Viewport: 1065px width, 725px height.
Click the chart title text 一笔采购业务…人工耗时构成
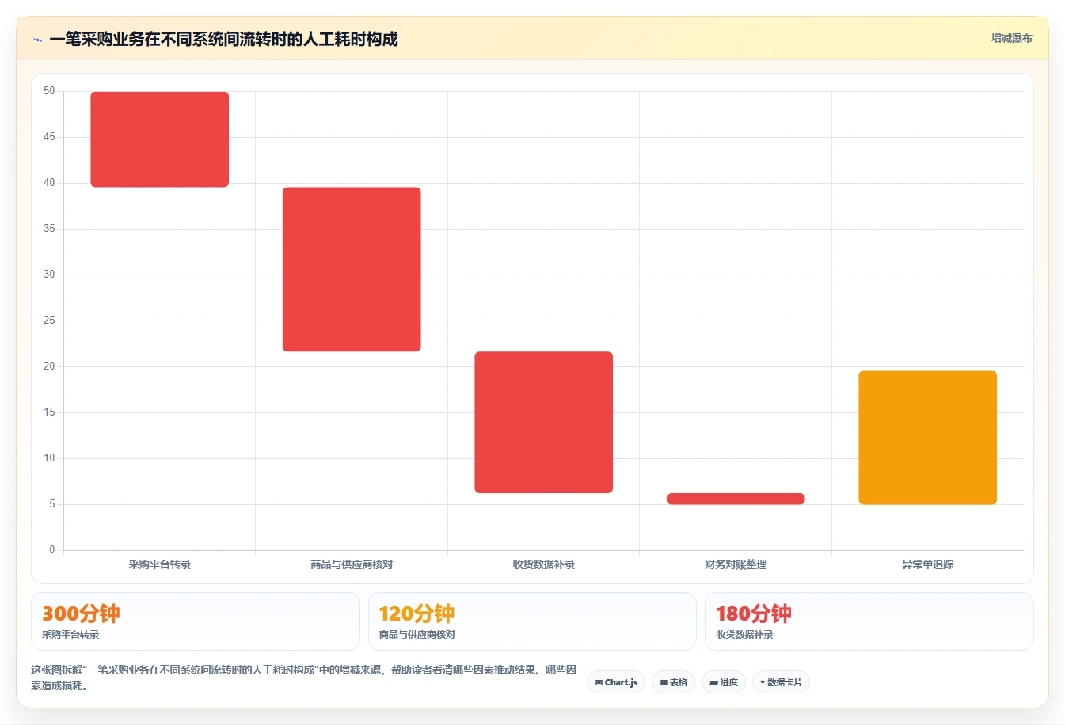tap(223, 39)
